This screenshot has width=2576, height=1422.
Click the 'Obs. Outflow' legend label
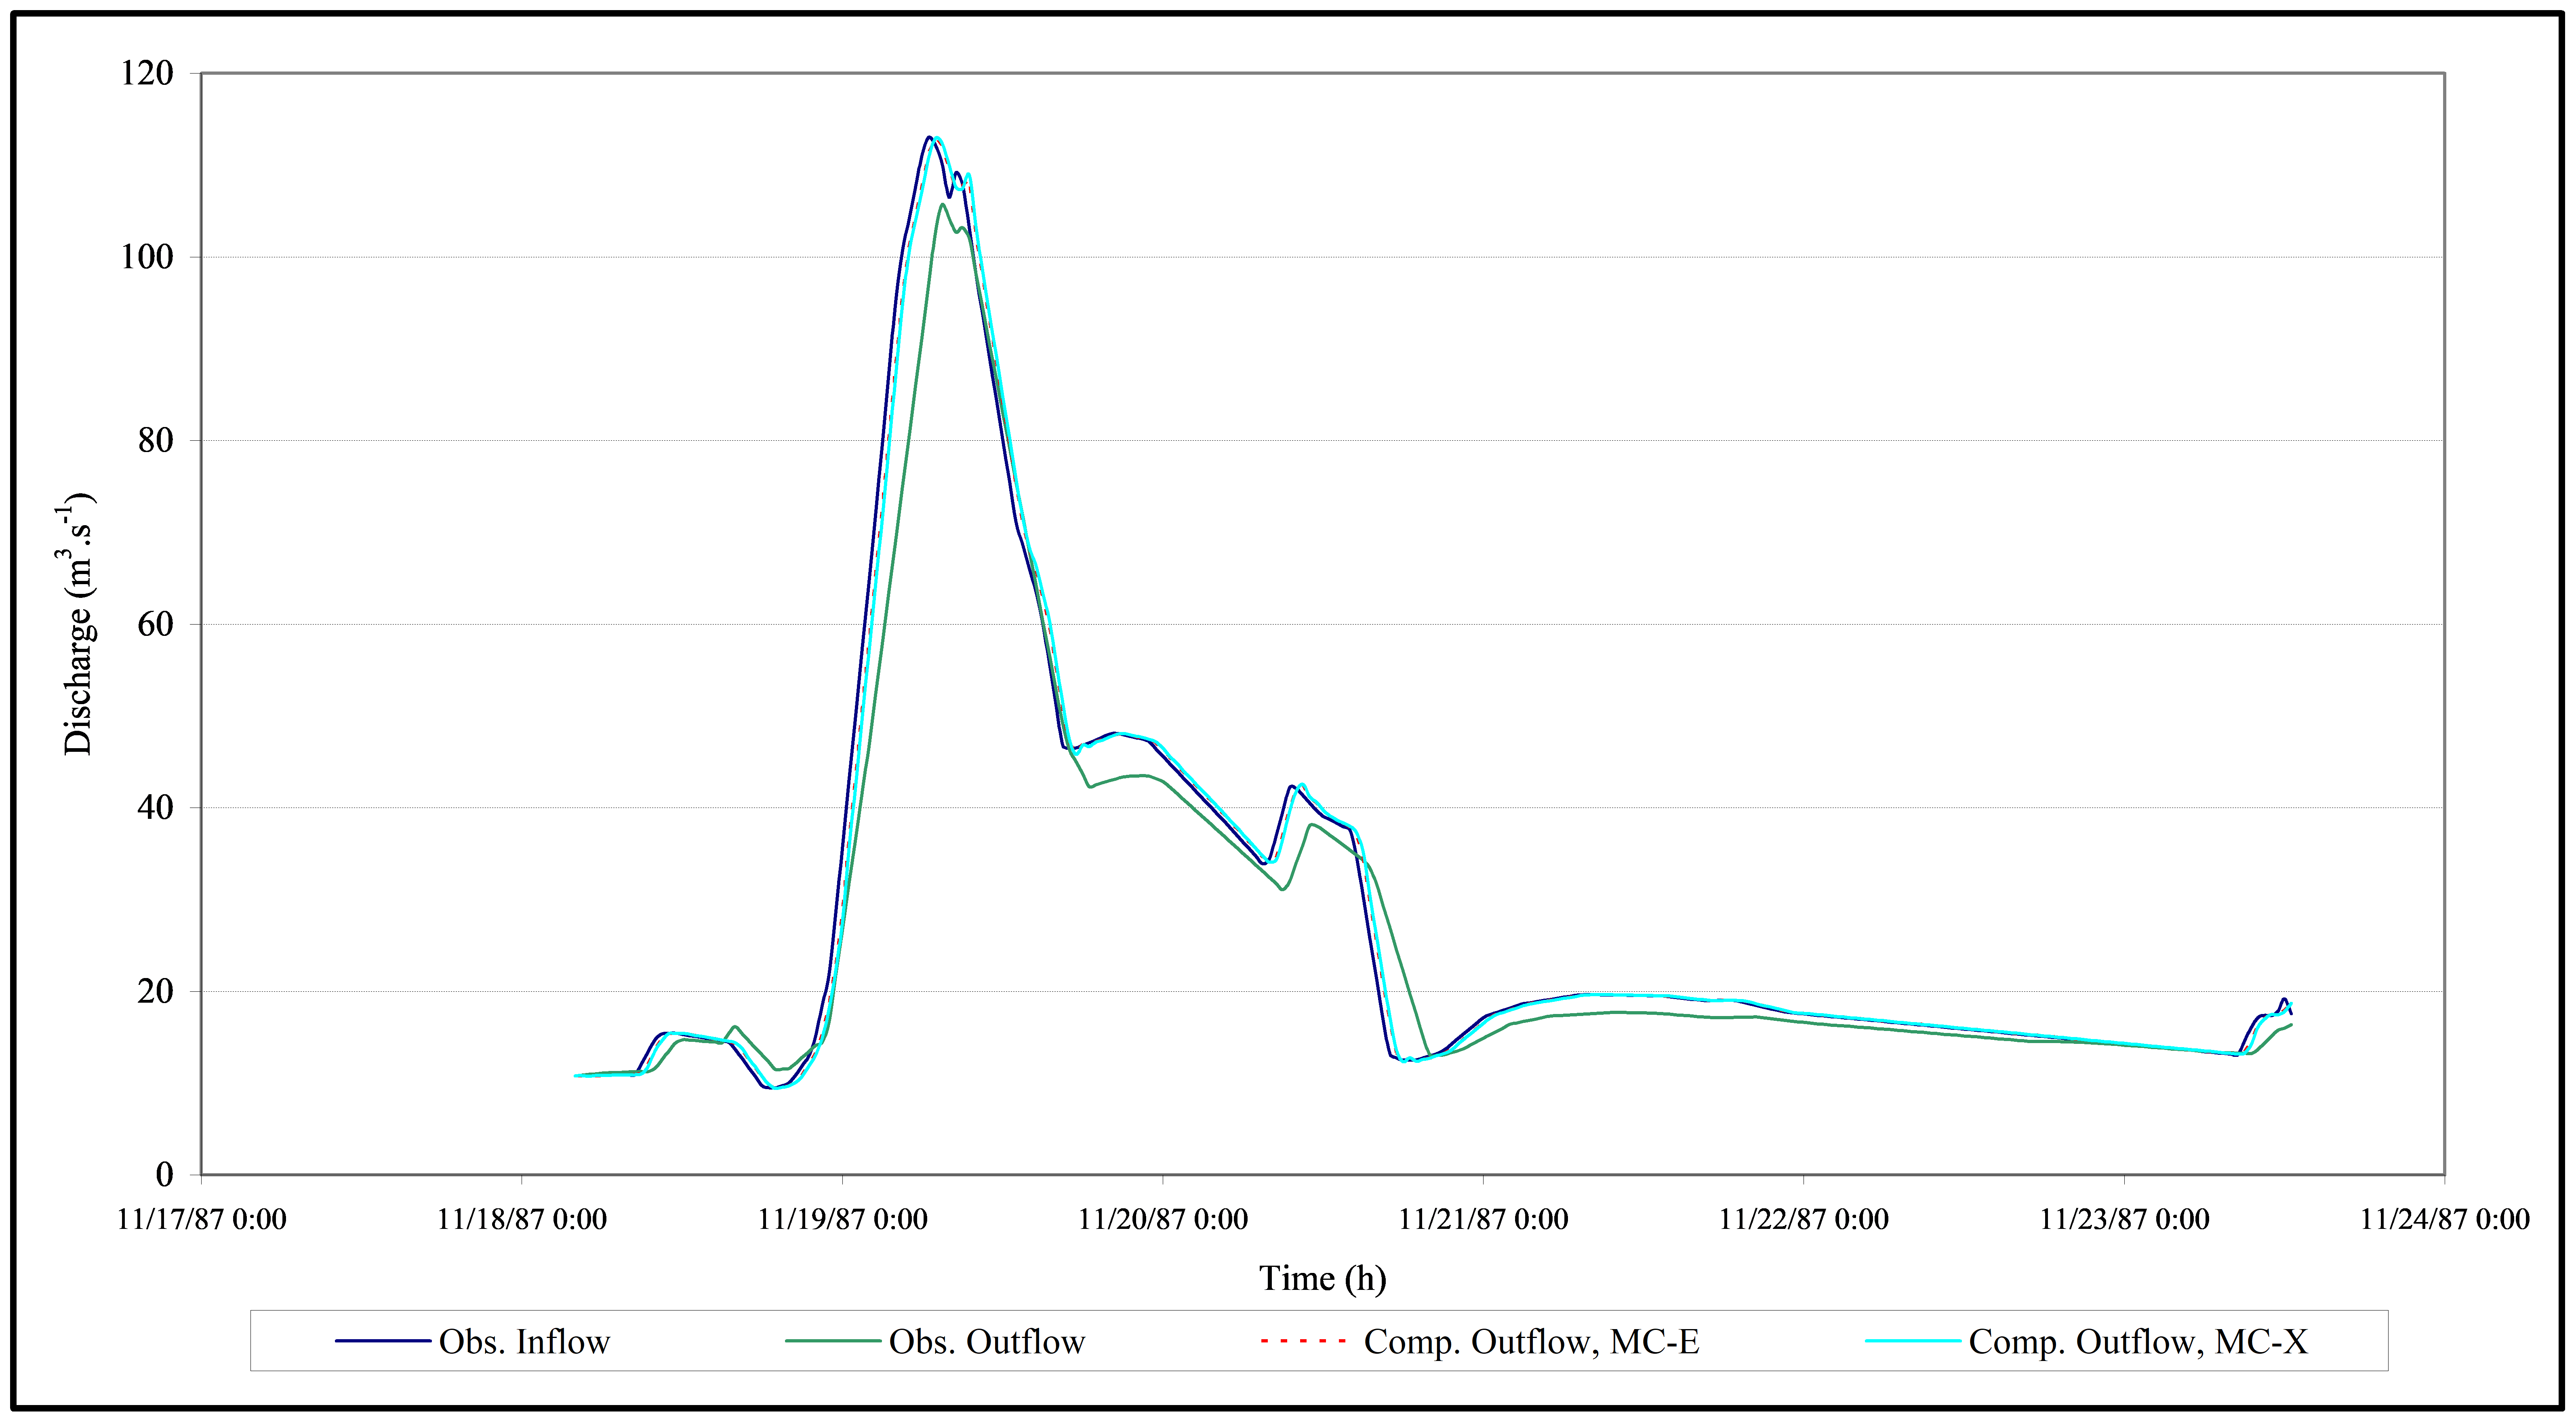click(987, 1342)
